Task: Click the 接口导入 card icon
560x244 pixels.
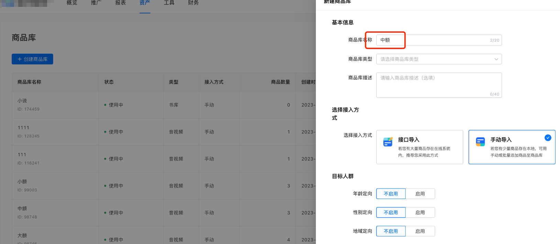Action: 388,142
